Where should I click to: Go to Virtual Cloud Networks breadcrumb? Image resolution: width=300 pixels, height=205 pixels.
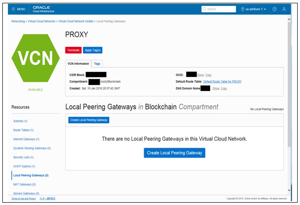click(42, 21)
